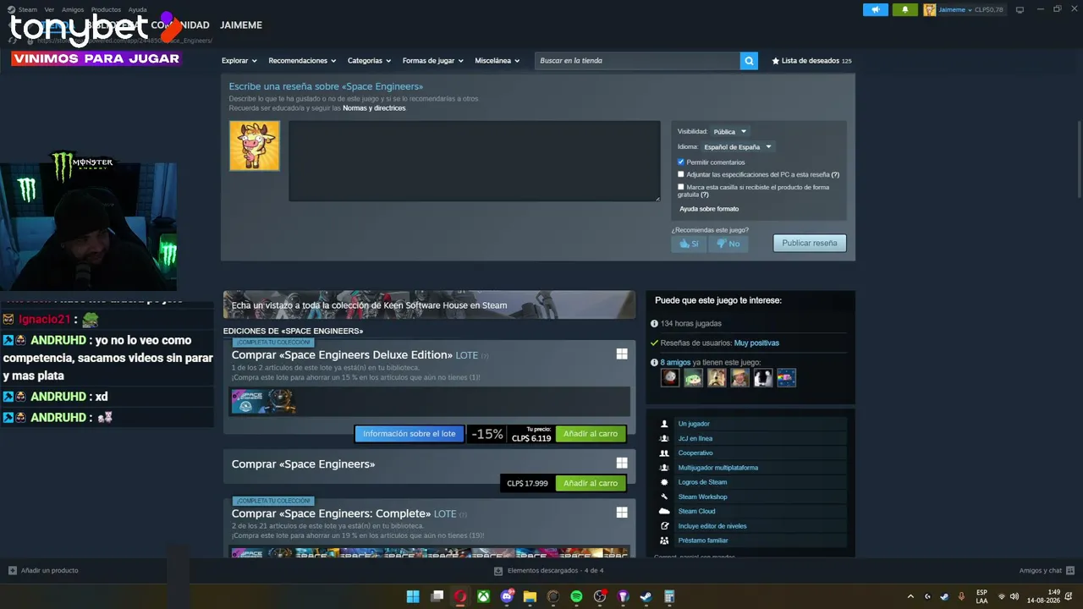Open the Steam menu

(x=28, y=9)
